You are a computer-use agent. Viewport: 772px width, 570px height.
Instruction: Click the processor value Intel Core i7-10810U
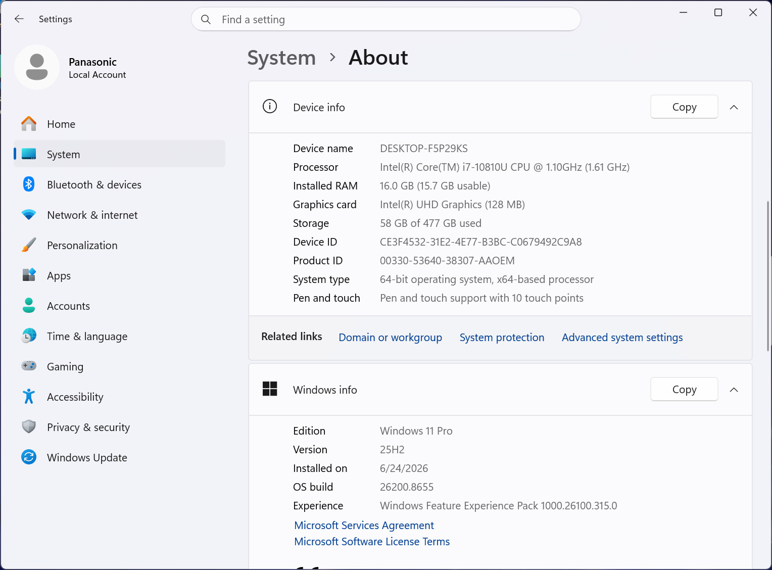(x=505, y=167)
